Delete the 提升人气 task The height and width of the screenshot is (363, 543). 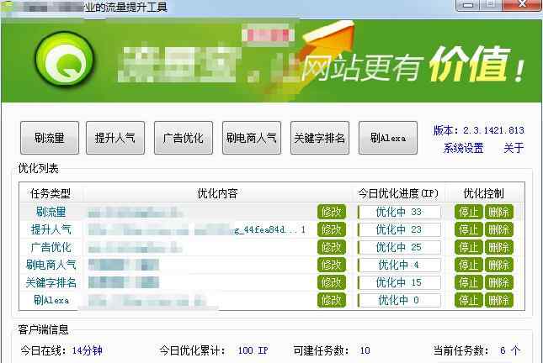pyautogui.click(x=498, y=229)
